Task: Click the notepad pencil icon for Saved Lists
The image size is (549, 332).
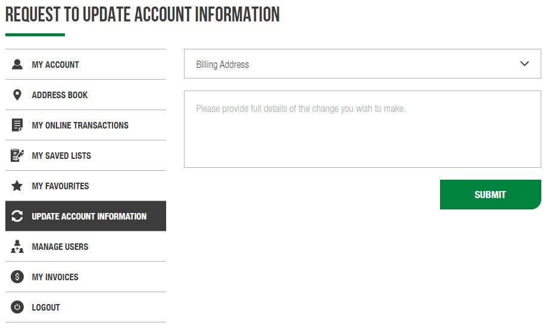Action: [17, 155]
